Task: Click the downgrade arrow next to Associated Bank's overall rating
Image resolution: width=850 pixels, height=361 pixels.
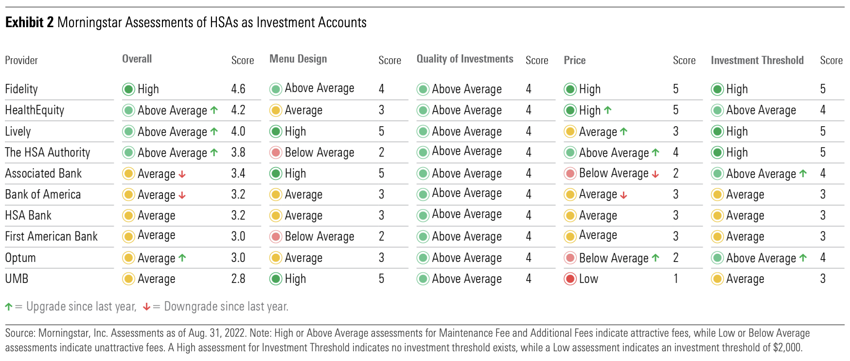Action: point(182,174)
